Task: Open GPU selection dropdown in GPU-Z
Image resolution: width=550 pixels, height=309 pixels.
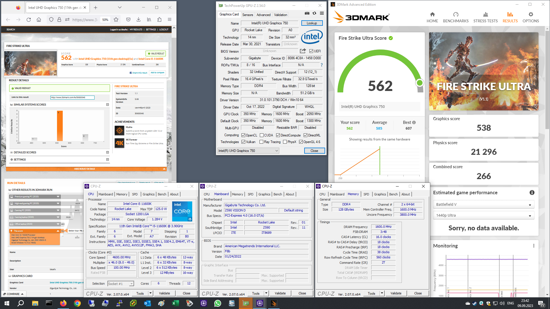Action: (248, 151)
